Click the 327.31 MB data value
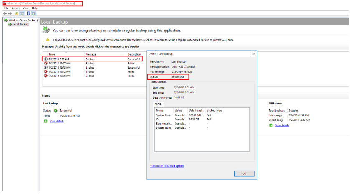The height and width of the screenshot is (196, 353). tap(195, 115)
